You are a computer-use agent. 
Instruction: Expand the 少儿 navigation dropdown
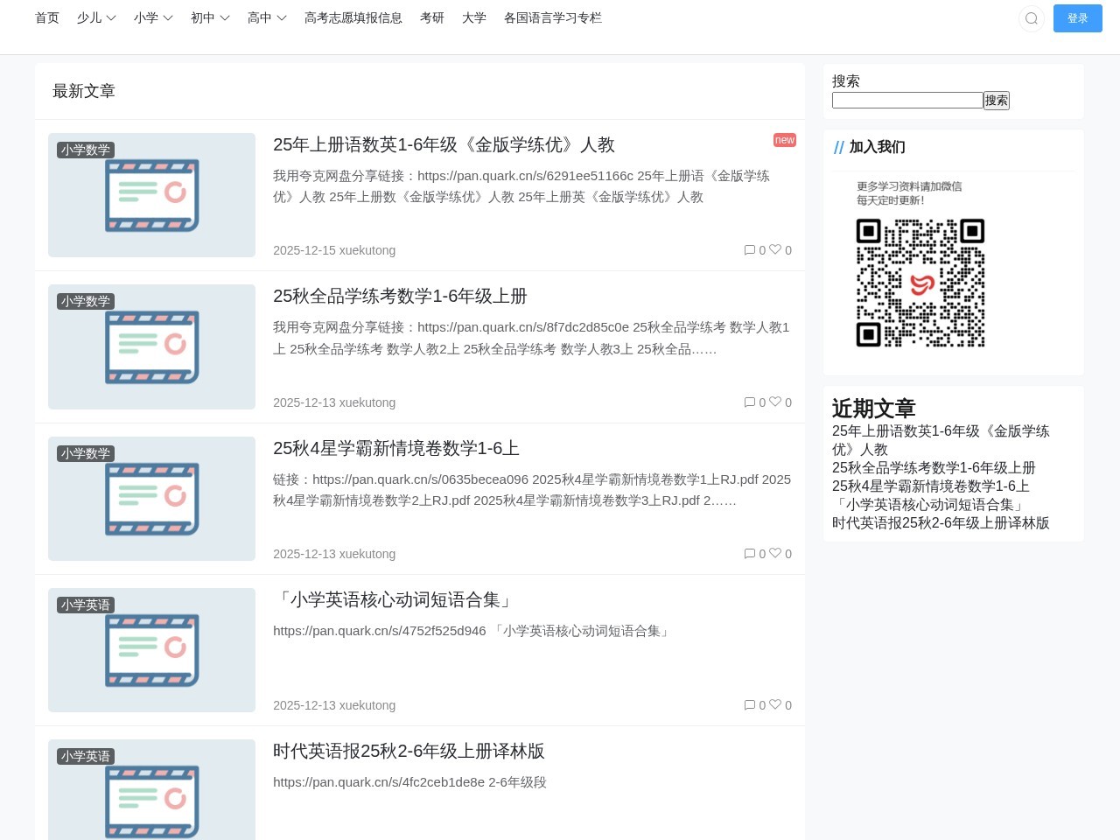coord(95,17)
